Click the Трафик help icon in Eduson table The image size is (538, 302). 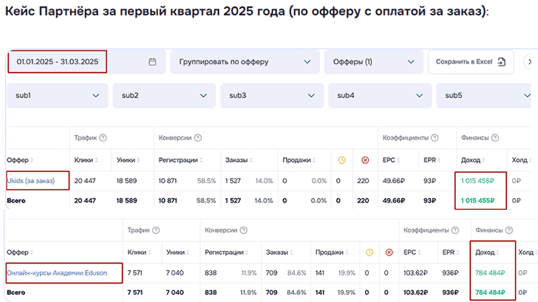156,230
